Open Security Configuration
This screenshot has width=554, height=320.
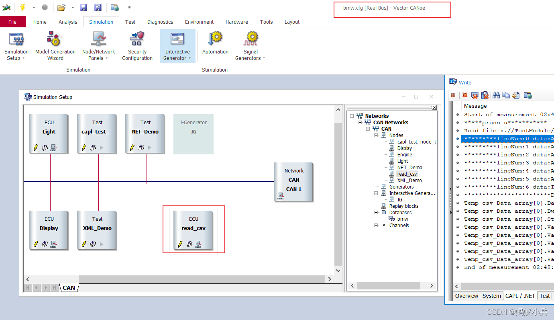click(137, 46)
